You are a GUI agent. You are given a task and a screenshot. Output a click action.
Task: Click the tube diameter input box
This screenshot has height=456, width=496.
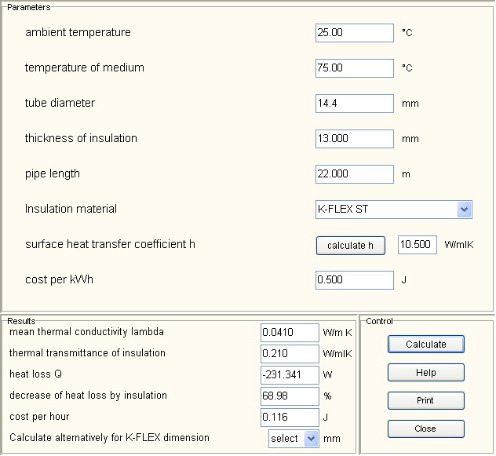point(354,104)
